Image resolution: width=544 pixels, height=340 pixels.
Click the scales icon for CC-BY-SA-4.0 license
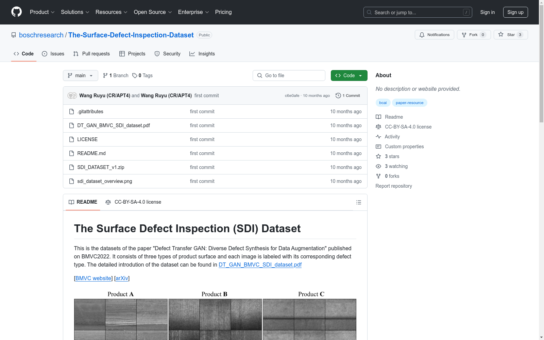pyautogui.click(x=378, y=127)
